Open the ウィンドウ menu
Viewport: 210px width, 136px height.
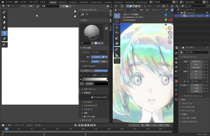(x=33, y=2)
